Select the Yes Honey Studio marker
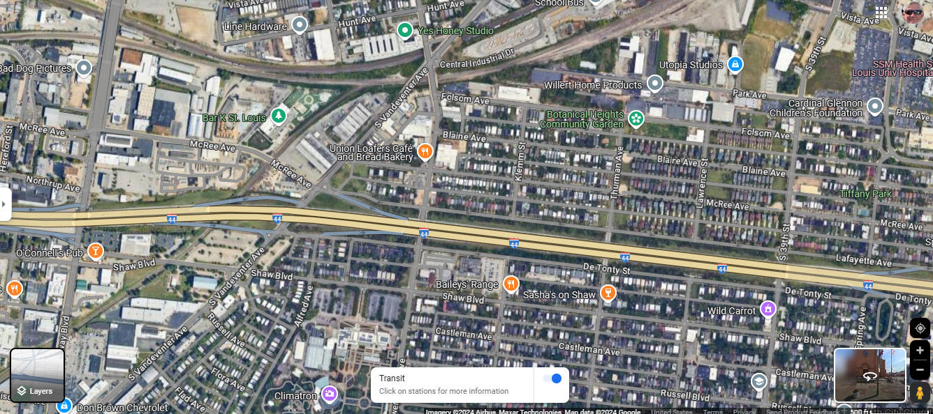933x414 pixels. click(x=405, y=30)
